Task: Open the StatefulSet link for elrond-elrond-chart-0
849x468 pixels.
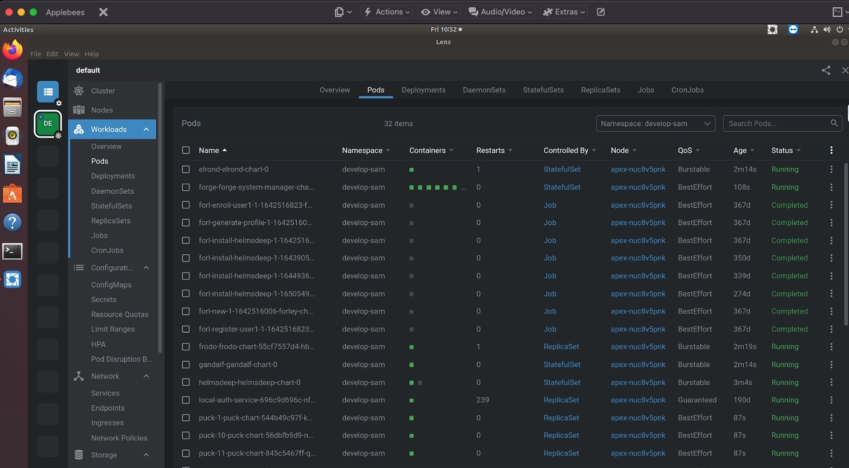Action: (562, 170)
